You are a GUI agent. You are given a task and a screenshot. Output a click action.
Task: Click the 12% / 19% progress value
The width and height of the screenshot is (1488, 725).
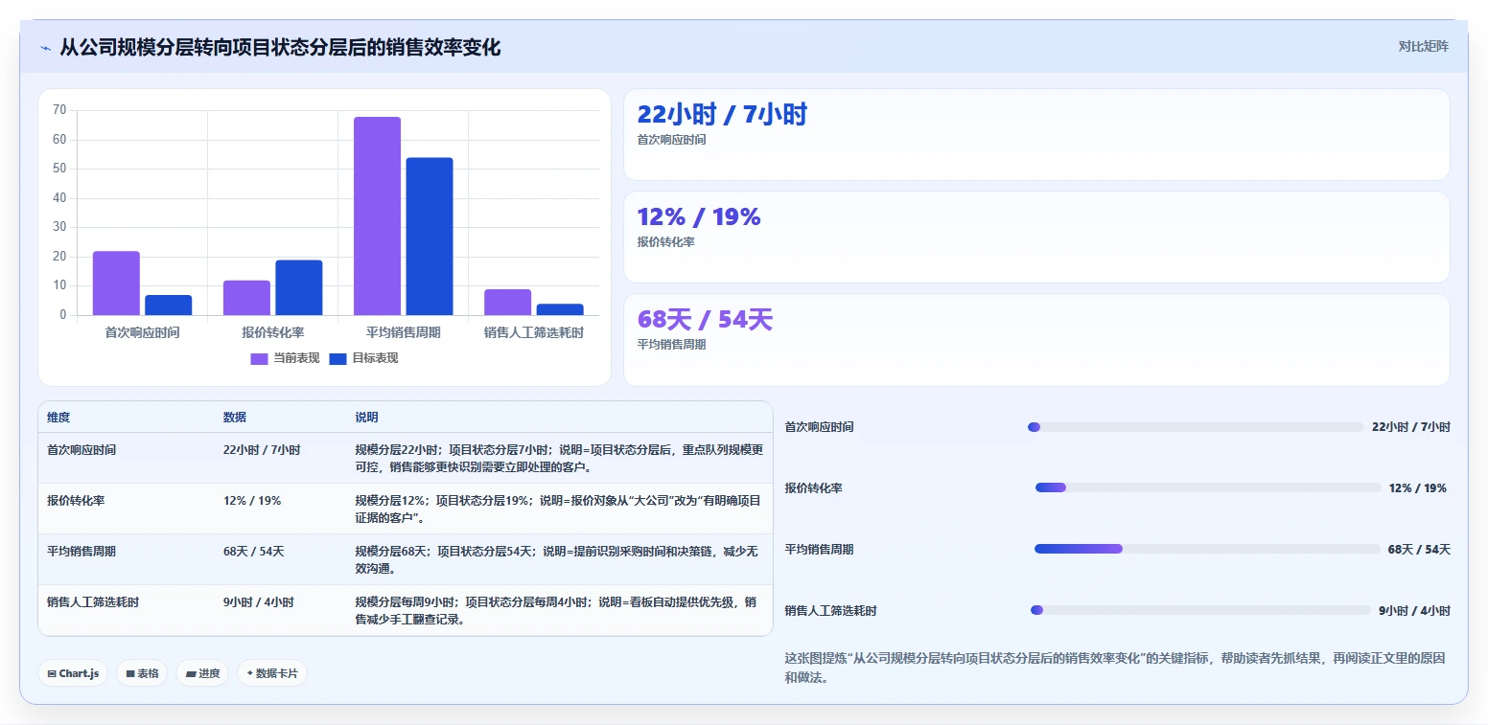pyautogui.click(x=1418, y=488)
